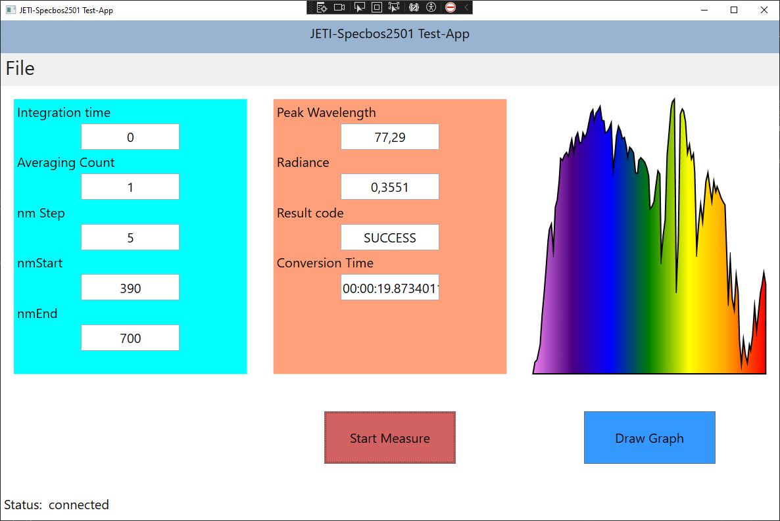The height and width of the screenshot is (521, 780).
Task: Maximize the JETI-Specbos2501 window
Action: tap(734, 10)
